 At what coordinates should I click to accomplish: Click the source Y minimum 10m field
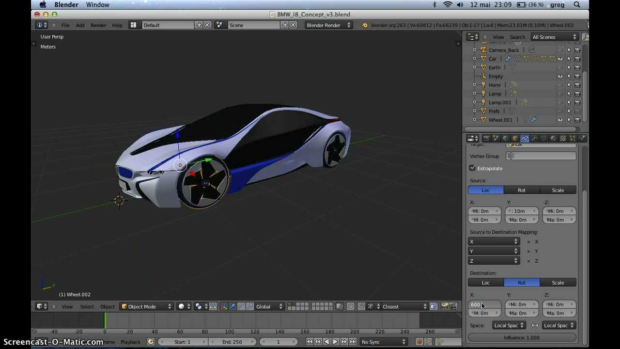[522, 211]
